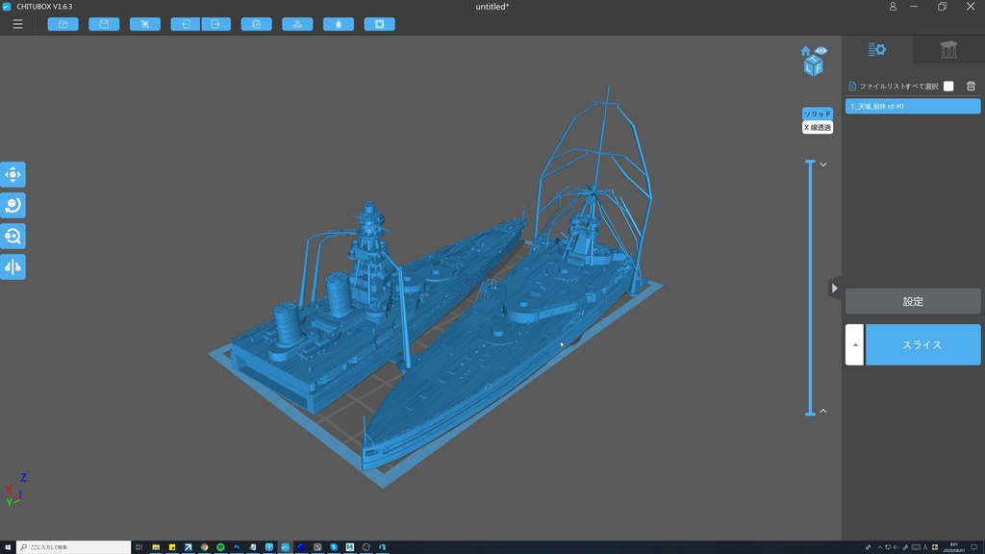The width and height of the screenshot is (985, 554).
Task: Click the Copy model toolbar icon
Action: (256, 24)
